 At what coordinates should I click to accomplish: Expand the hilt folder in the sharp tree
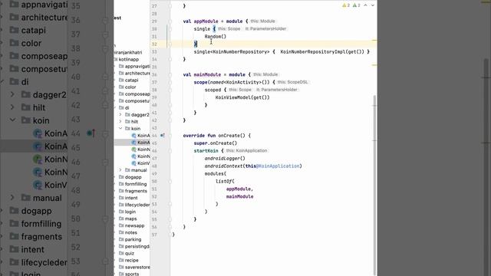[120, 121]
